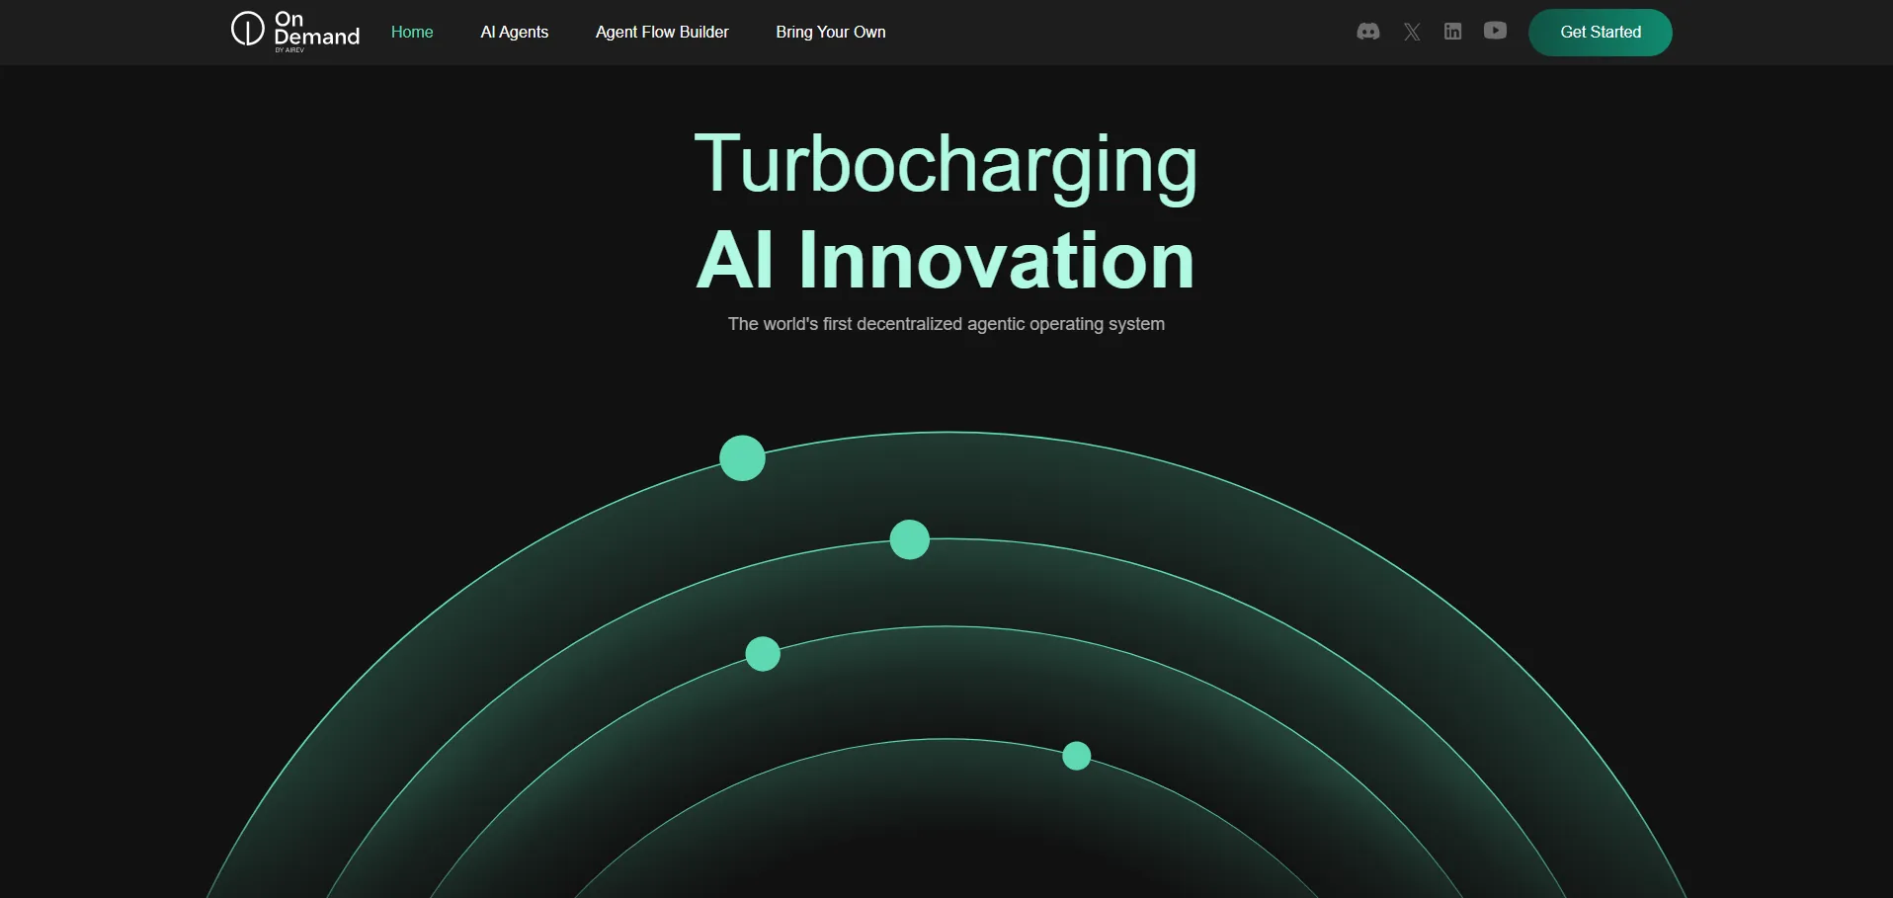The height and width of the screenshot is (898, 1893).
Task: Open the YouTube channel icon
Action: coord(1495,31)
